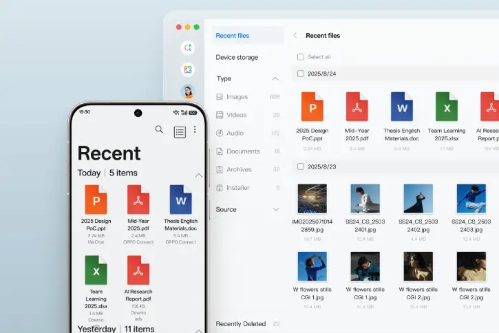Open Mid-Year 2025.pdf in the desktop window
The image size is (499, 333).
[x=357, y=107]
